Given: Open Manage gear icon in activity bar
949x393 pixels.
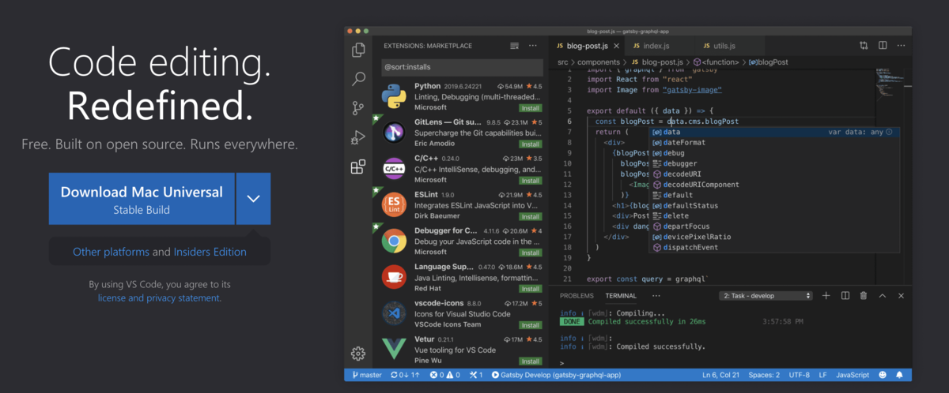Looking at the screenshot, I should [x=358, y=353].
